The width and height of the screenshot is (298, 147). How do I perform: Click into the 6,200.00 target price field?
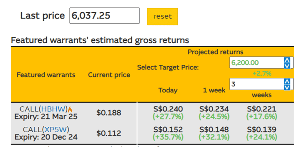(x=256, y=63)
